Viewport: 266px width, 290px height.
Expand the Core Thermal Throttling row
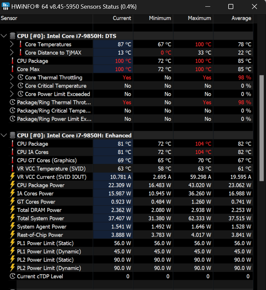coord(12,78)
